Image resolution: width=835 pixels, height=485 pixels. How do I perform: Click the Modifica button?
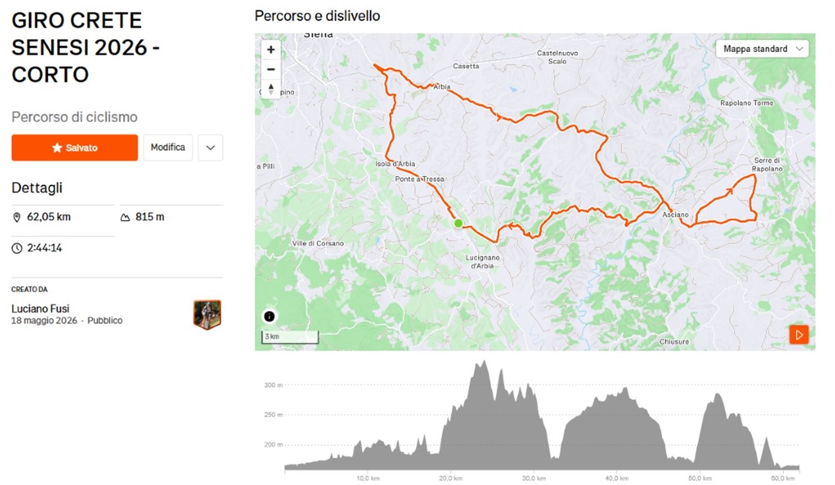168,148
